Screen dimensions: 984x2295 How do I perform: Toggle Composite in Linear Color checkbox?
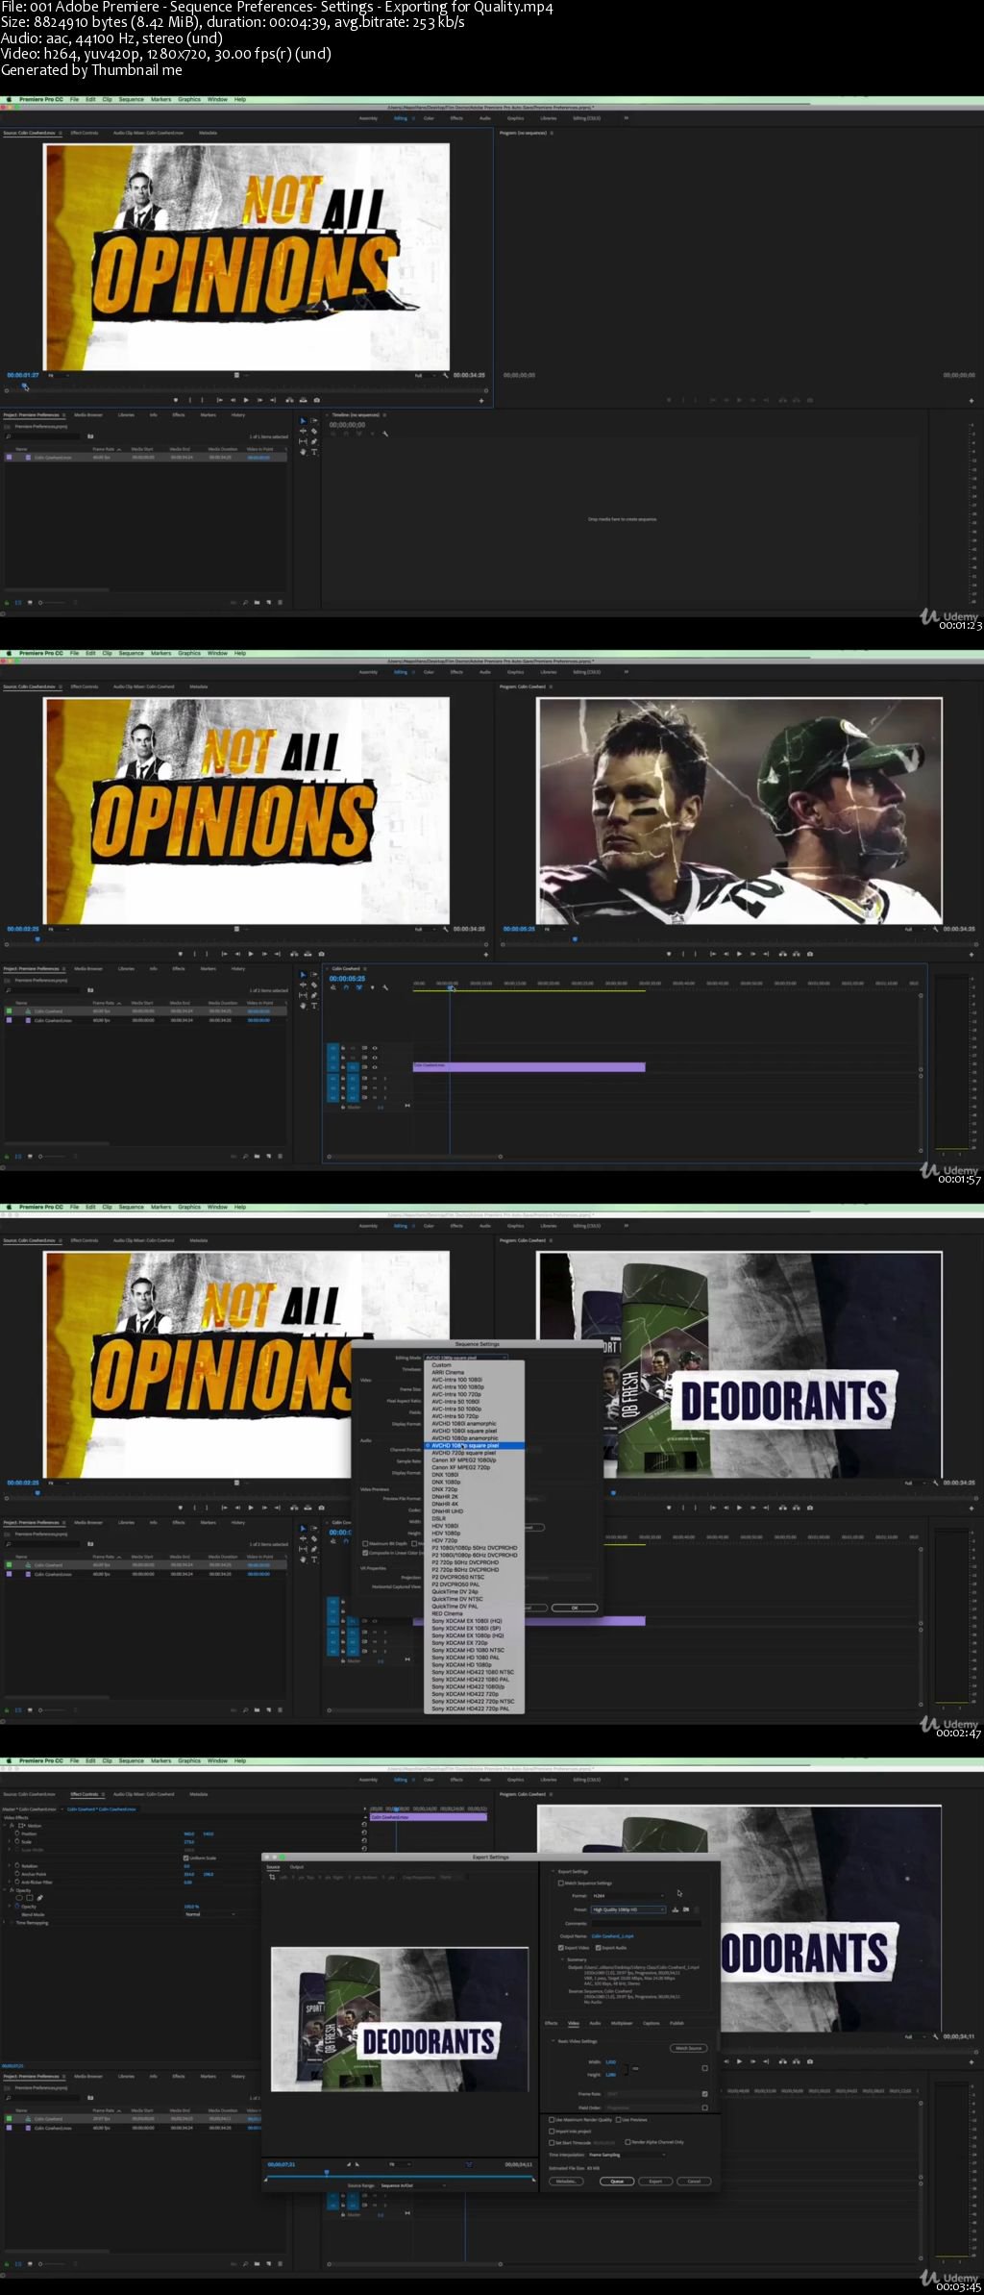pyautogui.click(x=365, y=1553)
